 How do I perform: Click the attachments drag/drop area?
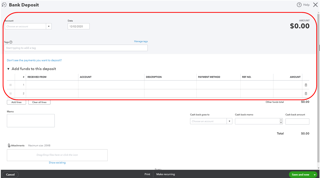click(57, 155)
